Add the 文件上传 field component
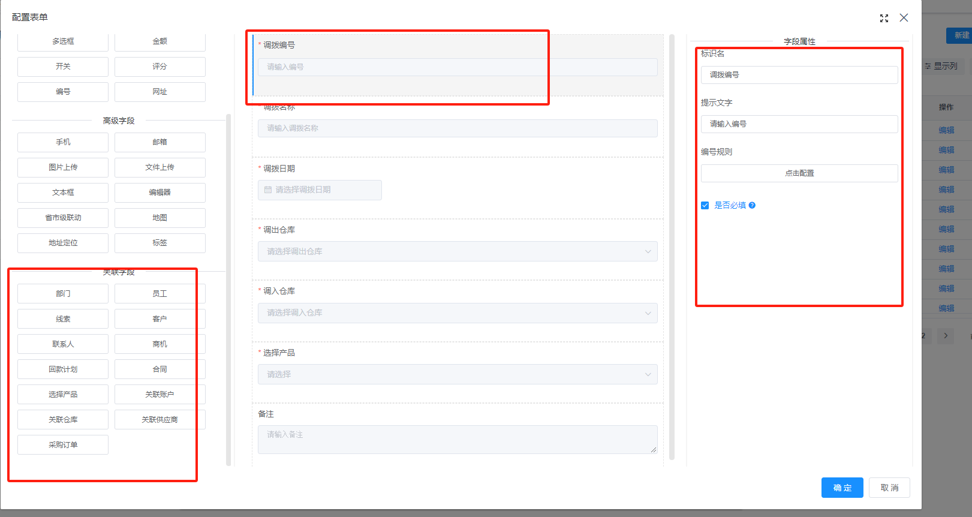 click(160, 167)
